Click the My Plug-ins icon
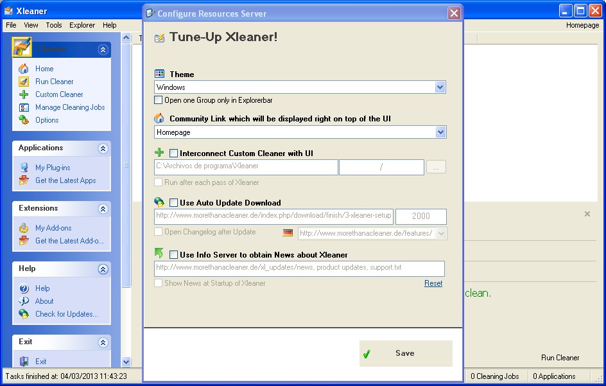The height and width of the screenshot is (386, 606). (x=24, y=168)
